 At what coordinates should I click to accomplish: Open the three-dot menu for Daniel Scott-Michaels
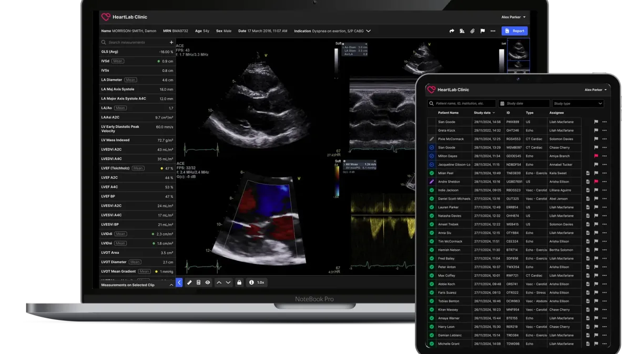[605, 199]
